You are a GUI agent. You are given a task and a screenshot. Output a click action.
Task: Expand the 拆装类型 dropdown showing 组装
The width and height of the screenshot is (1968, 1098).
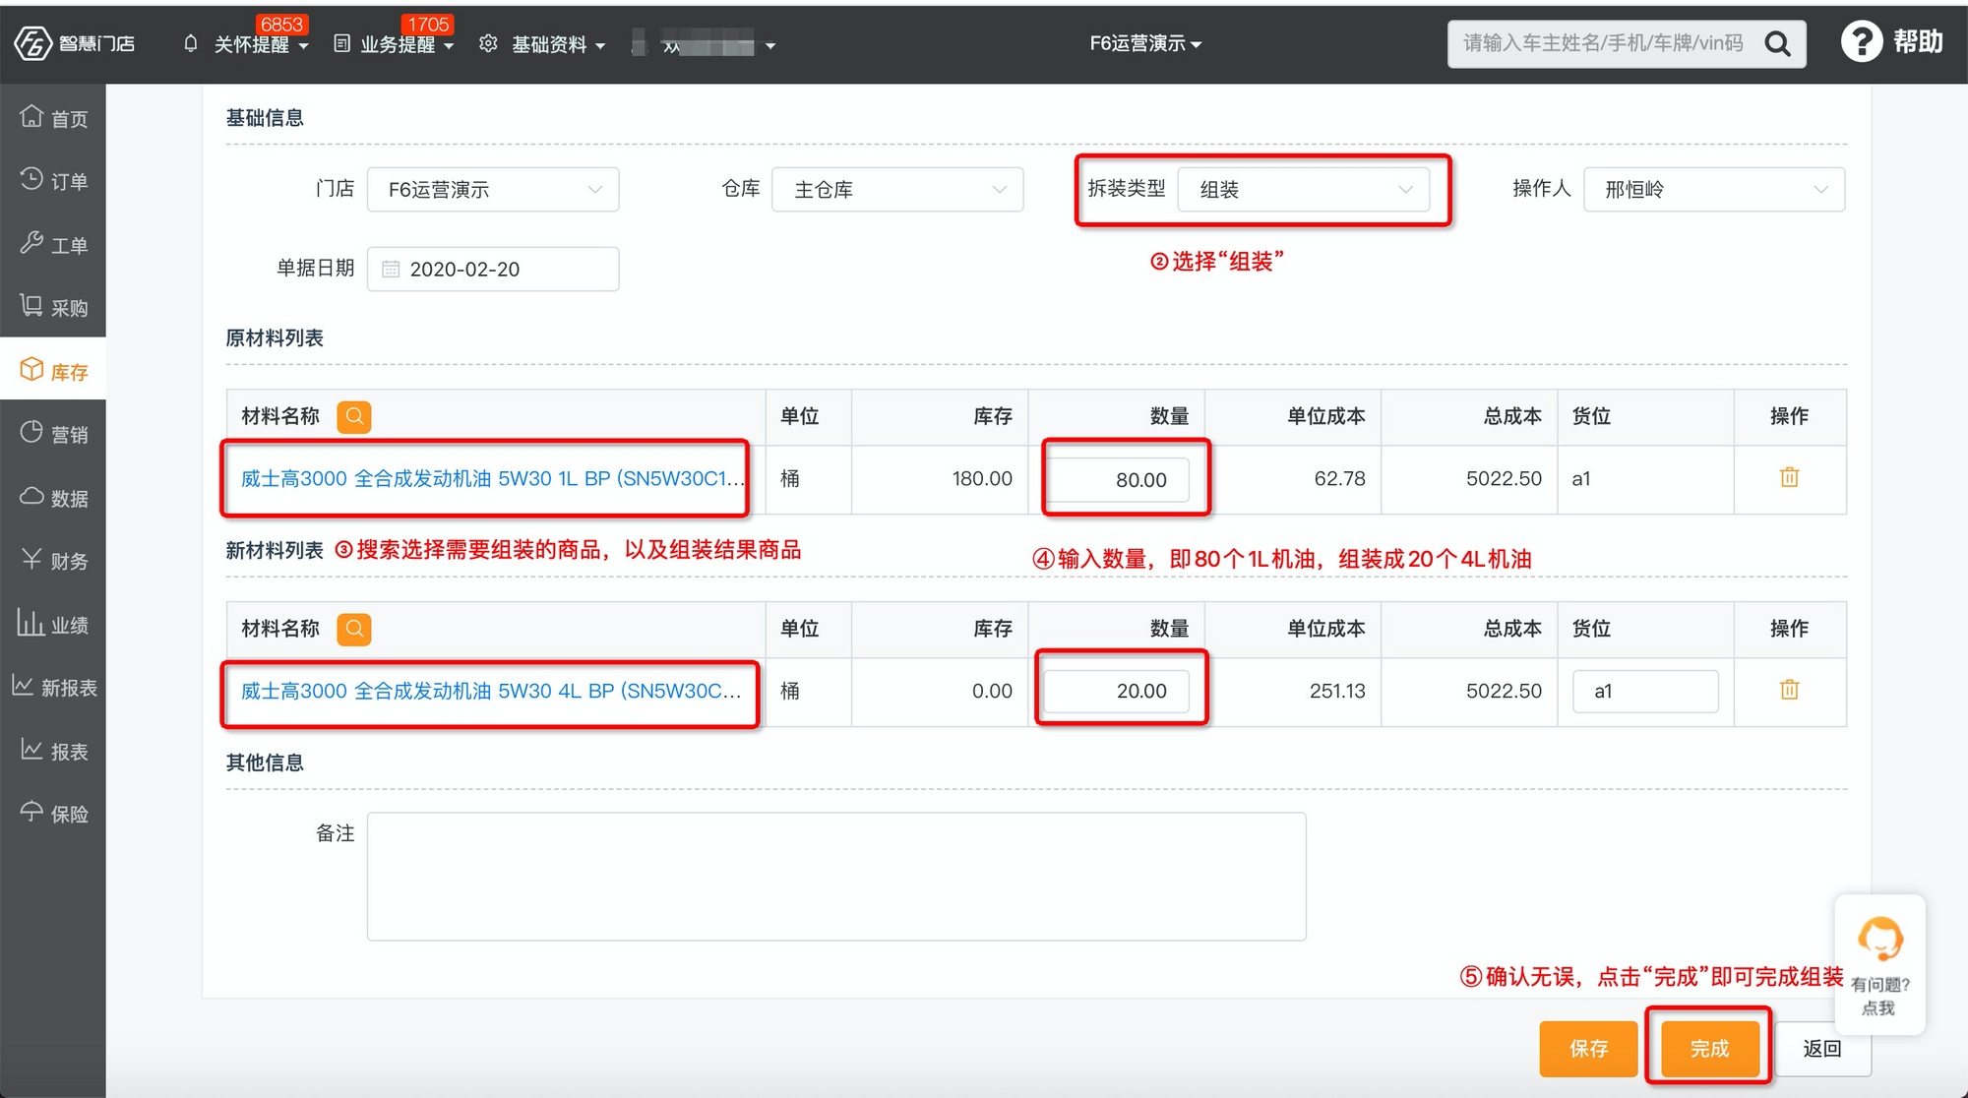[x=1304, y=189]
